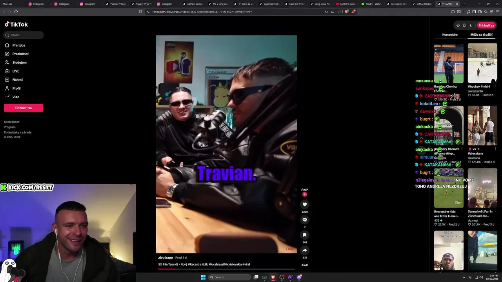Click the tiktok.com address bar URL

(202, 12)
